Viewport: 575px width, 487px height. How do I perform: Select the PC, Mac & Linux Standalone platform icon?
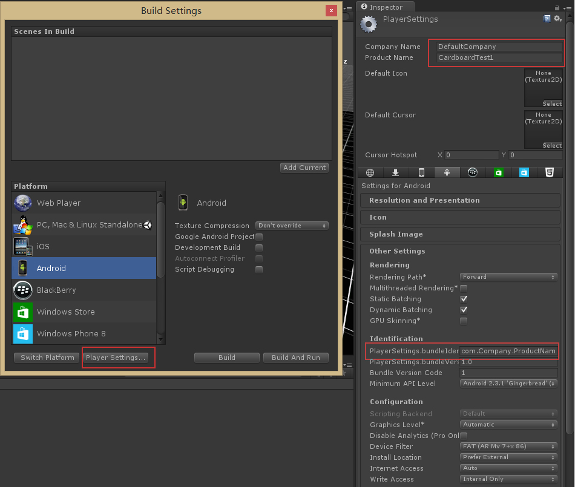[23, 224]
